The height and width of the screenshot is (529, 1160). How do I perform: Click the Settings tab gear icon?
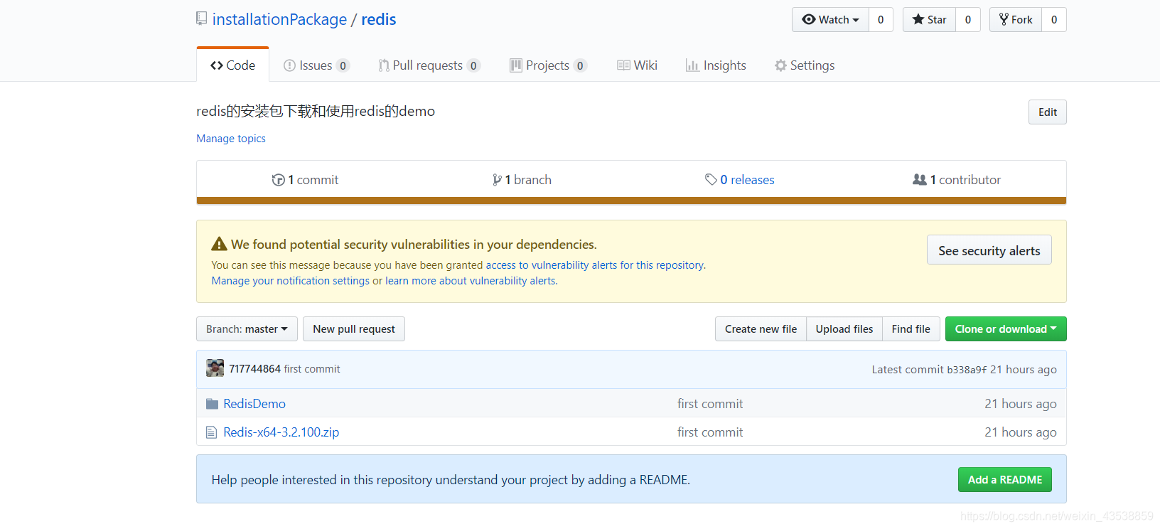click(780, 65)
